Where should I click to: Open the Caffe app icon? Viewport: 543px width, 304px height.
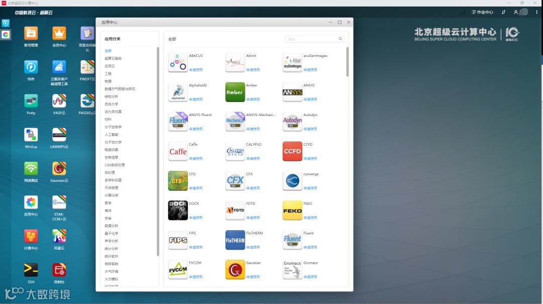click(177, 151)
